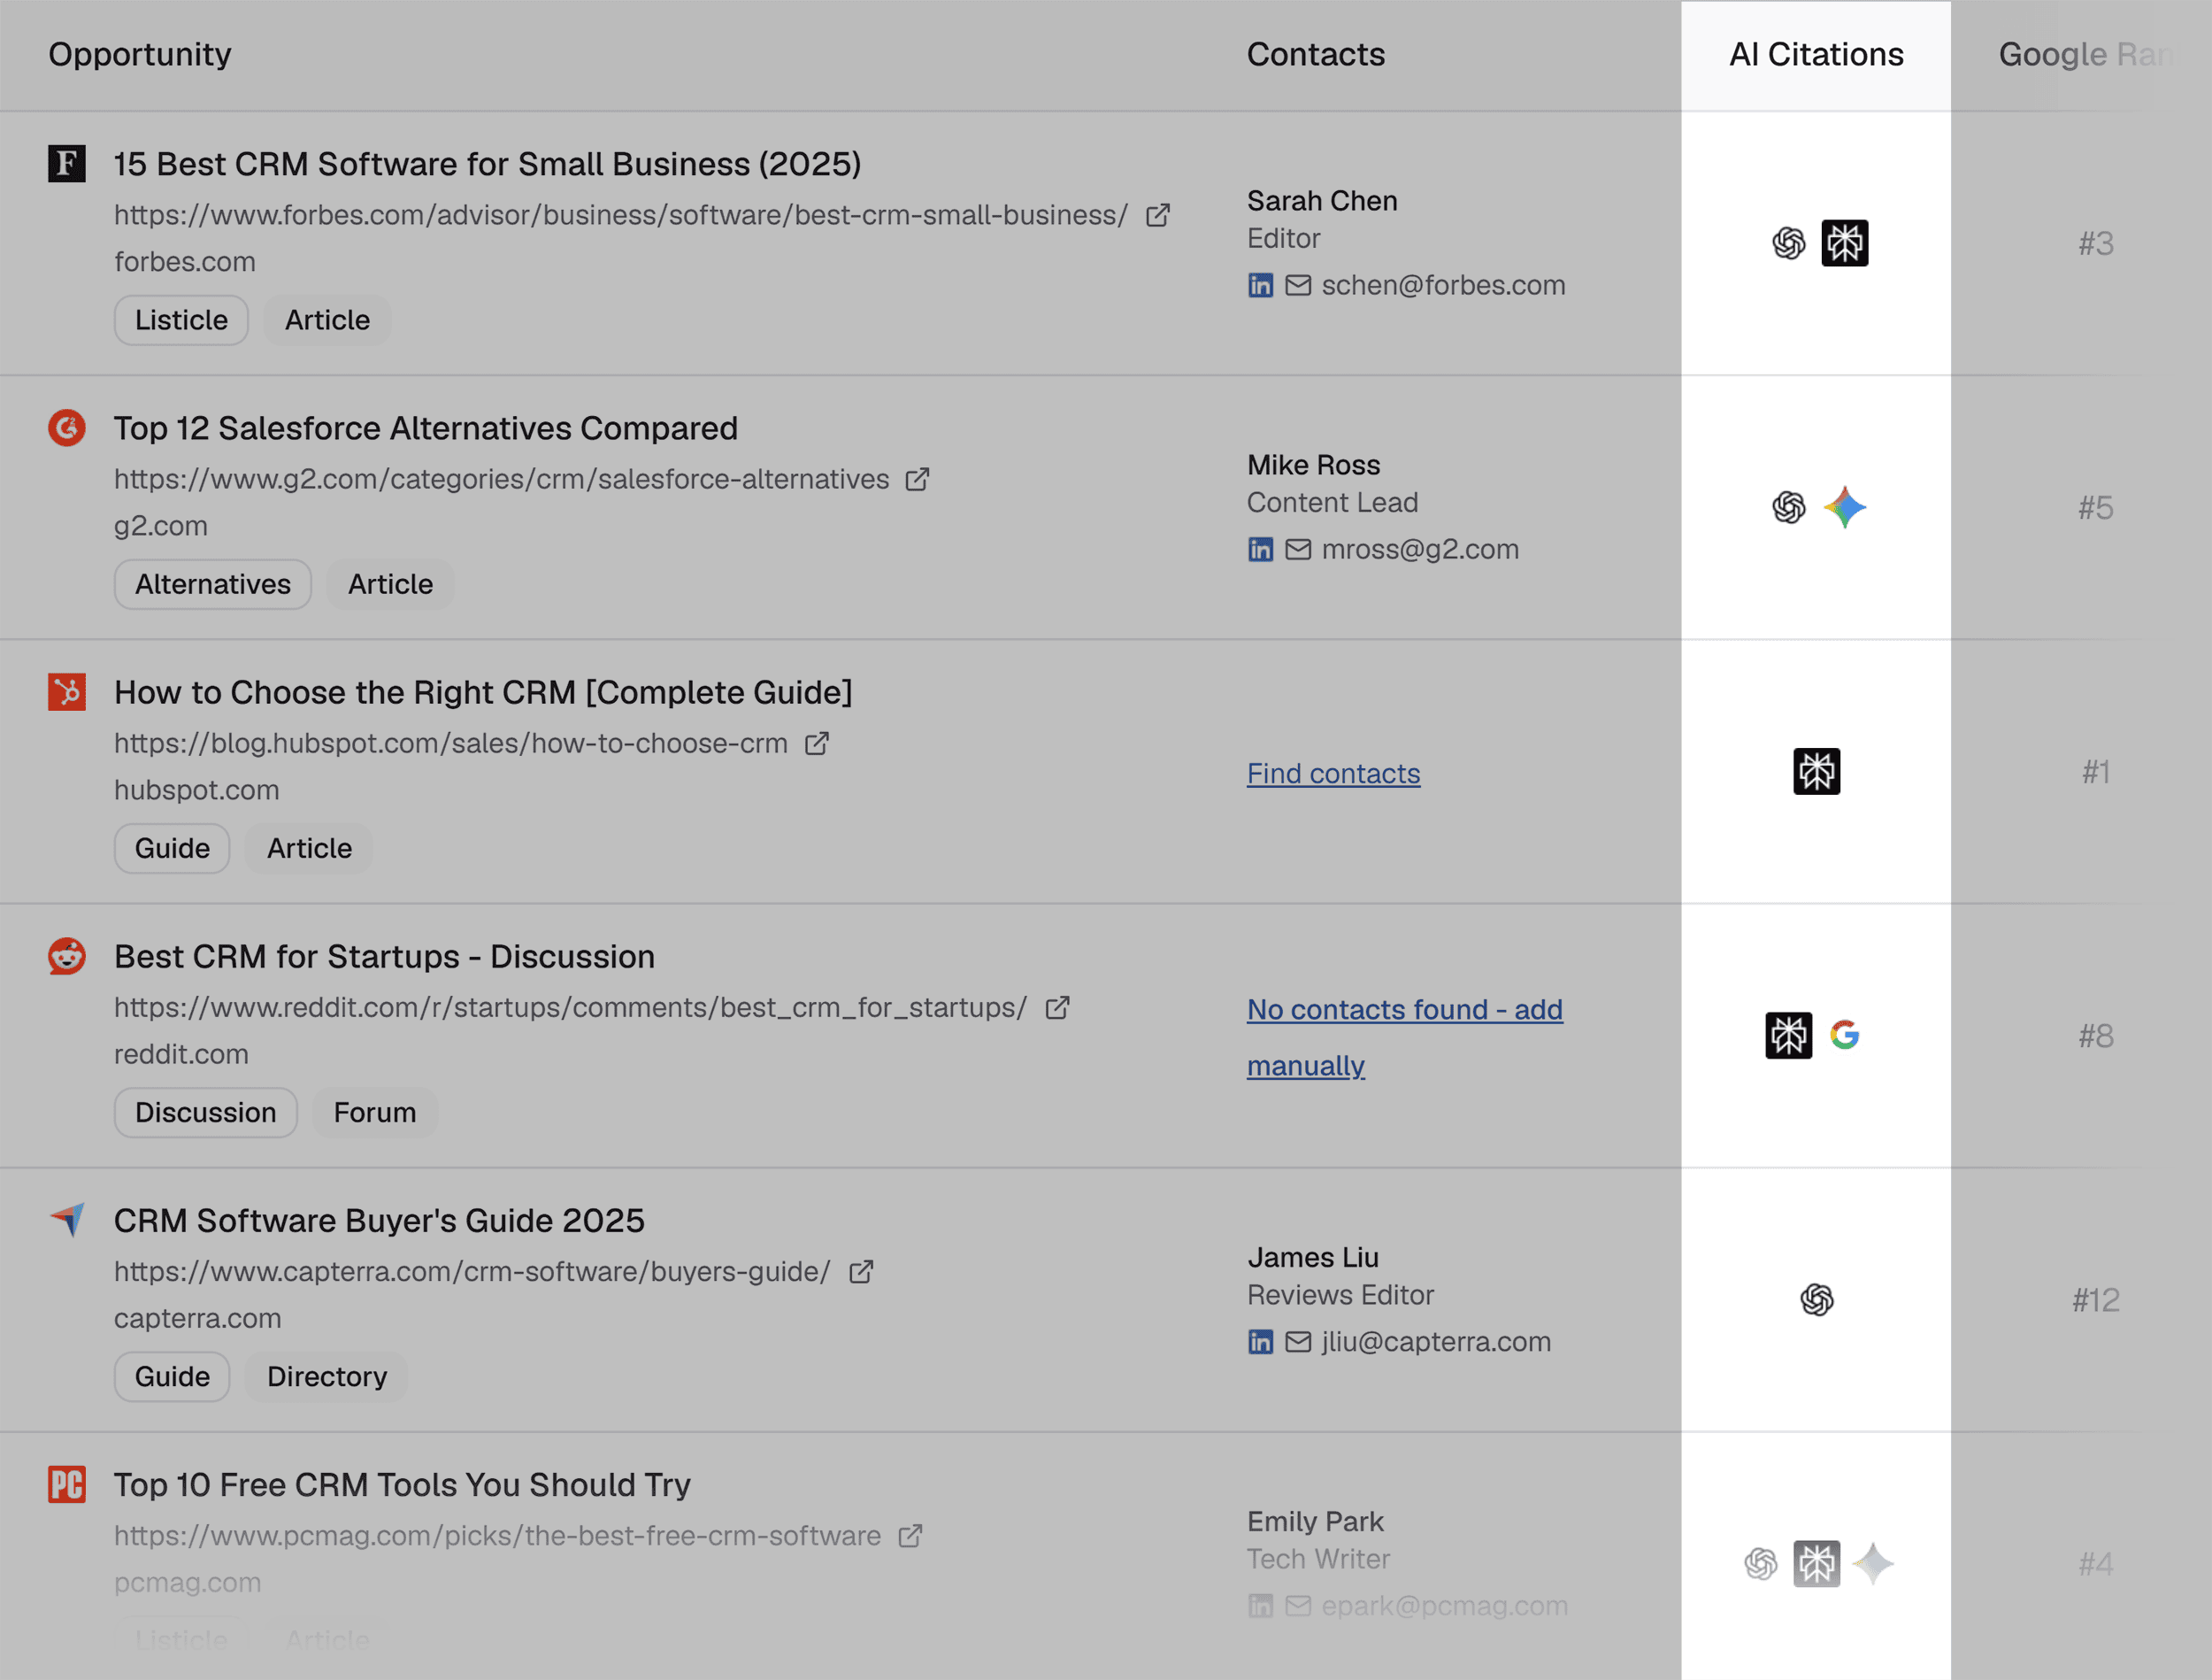The image size is (2212, 1680).
Task: Select the AI Citations column header
Action: [x=1817, y=54]
